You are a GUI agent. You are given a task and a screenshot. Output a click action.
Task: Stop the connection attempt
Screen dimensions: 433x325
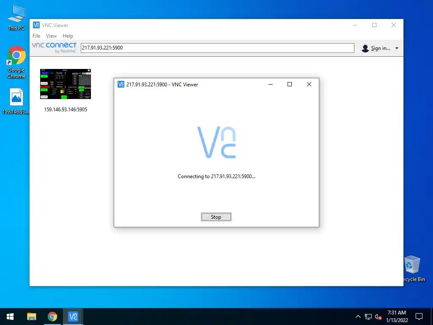pos(216,217)
